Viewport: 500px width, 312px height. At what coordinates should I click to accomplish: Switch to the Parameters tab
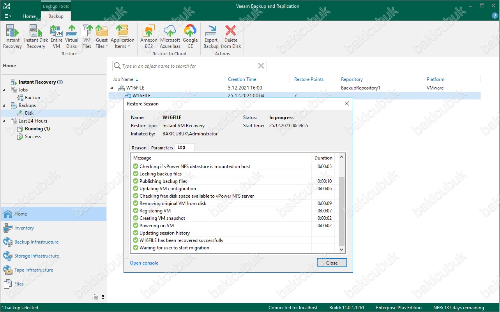pos(162,148)
